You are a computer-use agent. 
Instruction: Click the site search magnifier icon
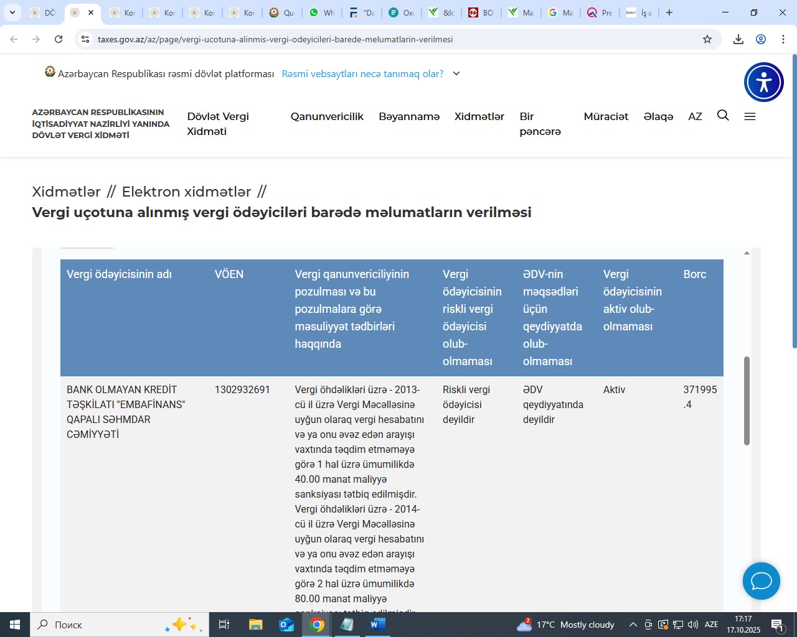pos(723,116)
